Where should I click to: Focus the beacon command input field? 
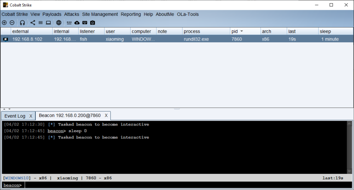click(x=189, y=185)
